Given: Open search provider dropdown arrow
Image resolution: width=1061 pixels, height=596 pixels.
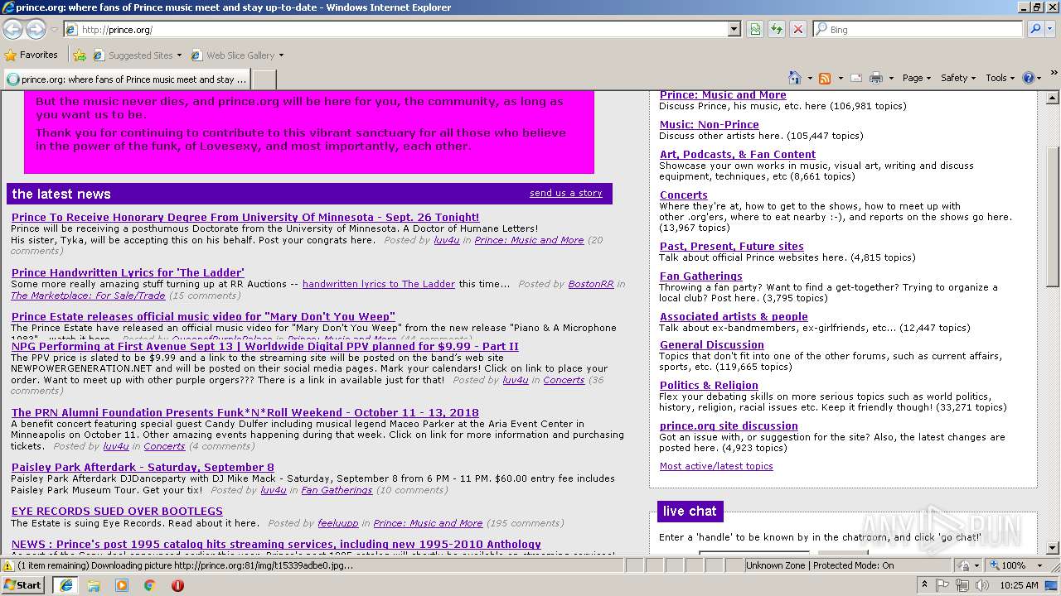Looking at the screenshot, I should tap(1051, 29).
